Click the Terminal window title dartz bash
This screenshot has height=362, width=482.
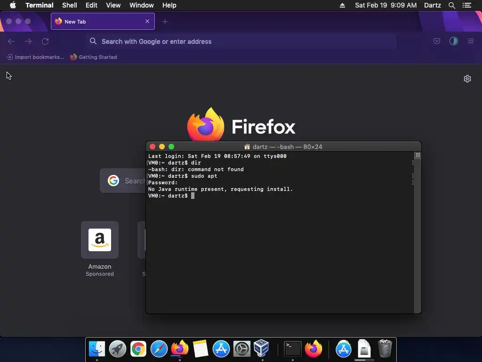coord(283,147)
